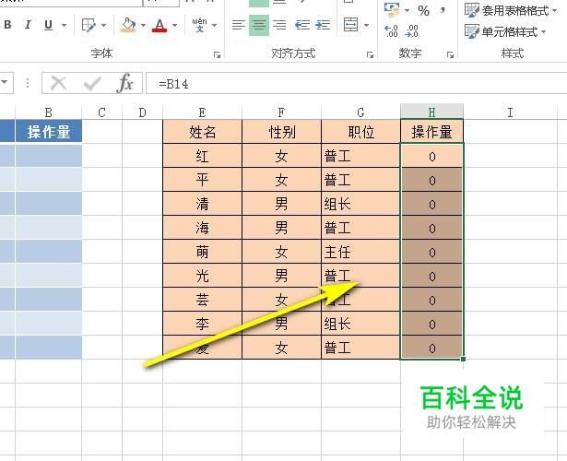Open borders dropdown arrow
567x461 pixels.
104,25
